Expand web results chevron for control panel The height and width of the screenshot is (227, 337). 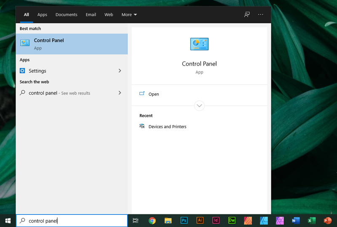(120, 92)
